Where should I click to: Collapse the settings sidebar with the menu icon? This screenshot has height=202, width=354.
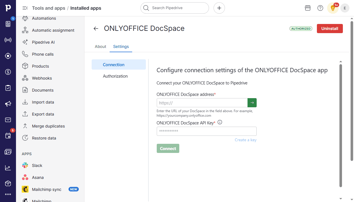[x=25, y=8]
